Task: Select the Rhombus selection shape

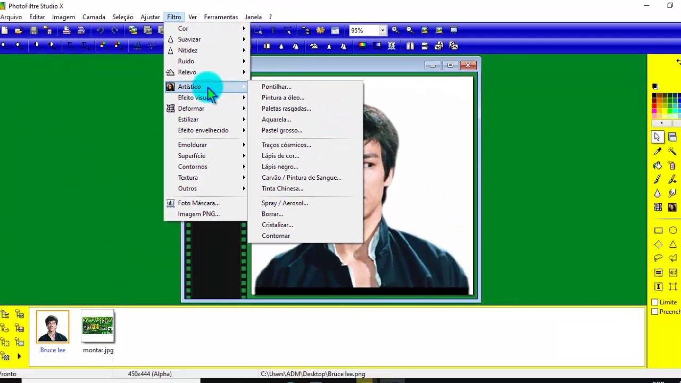Action: coord(658,244)
